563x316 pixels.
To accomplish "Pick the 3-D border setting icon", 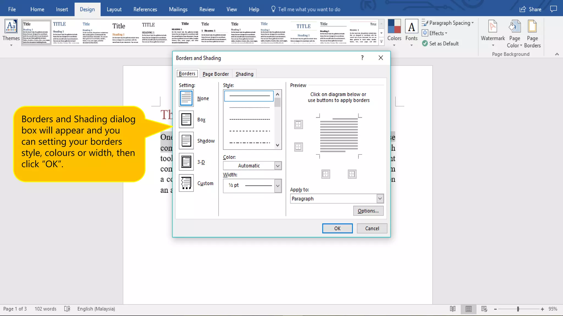I will (x=186, y=162).
